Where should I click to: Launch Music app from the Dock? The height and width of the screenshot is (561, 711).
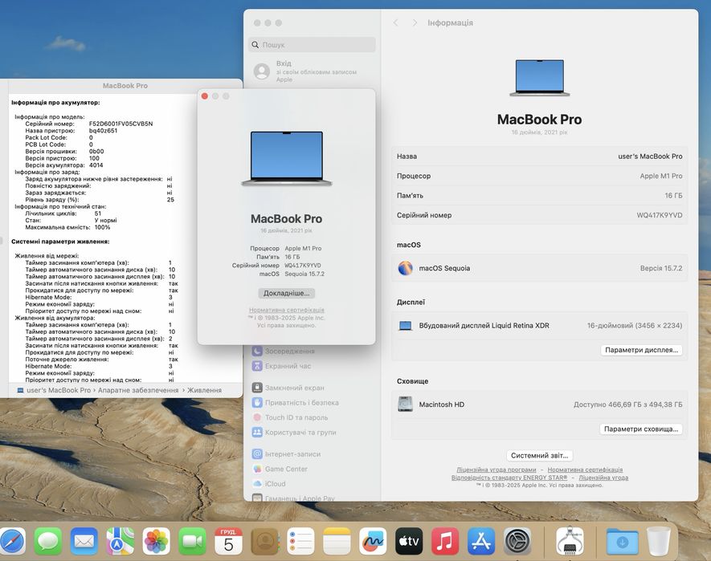point(445,541)
